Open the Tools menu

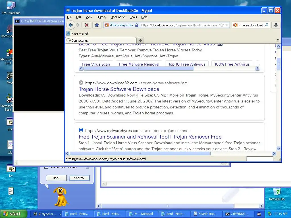click(x=133, y=17)
